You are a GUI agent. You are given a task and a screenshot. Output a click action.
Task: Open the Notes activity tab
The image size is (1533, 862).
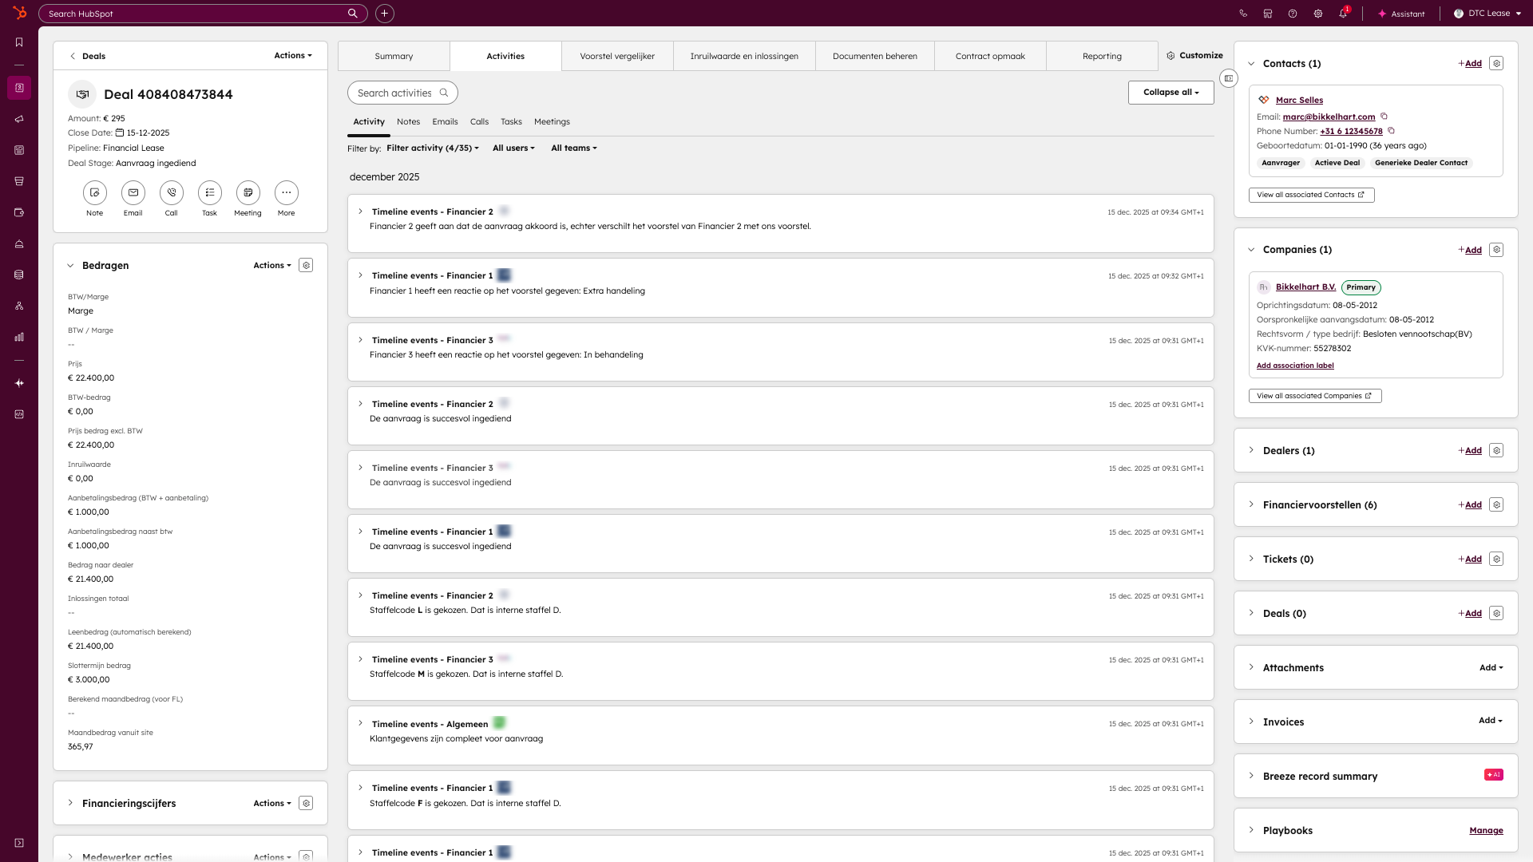pos(408,121)
